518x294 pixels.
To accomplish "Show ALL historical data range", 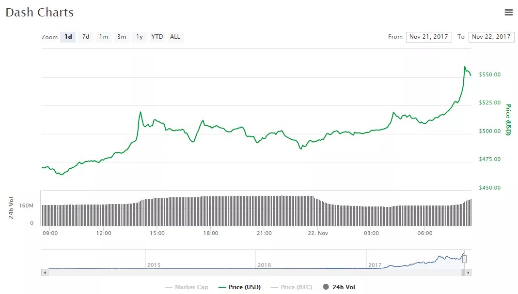I will coord(175,37).
